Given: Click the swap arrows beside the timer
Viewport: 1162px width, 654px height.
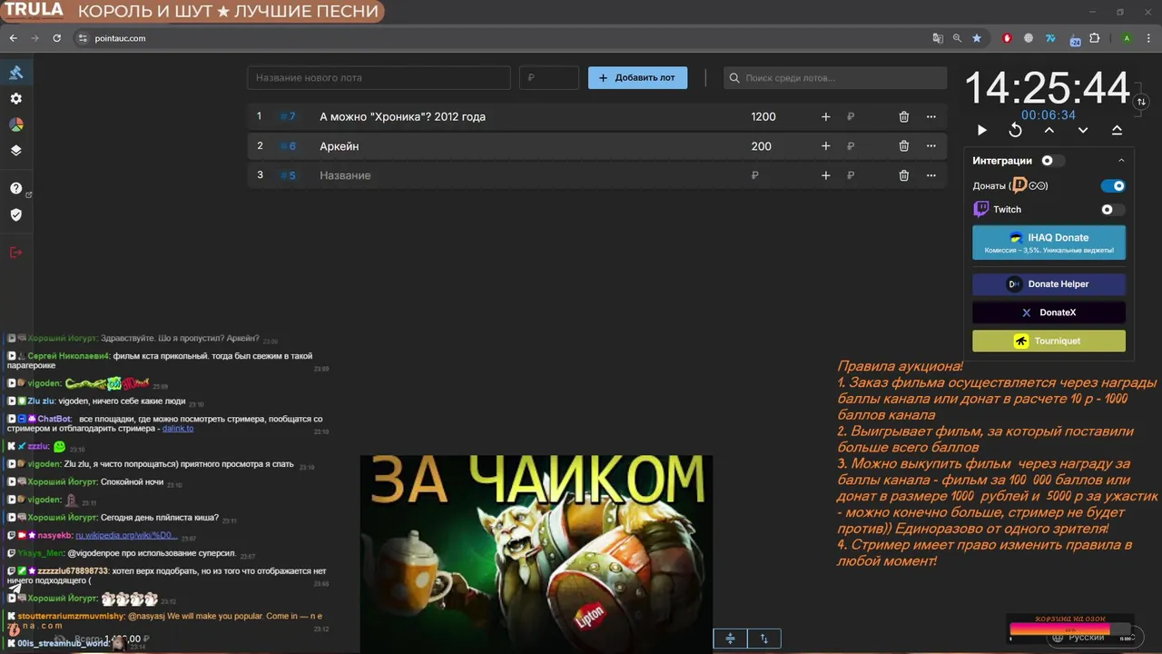Looking at the screenshot, I should pos(1141,102).
